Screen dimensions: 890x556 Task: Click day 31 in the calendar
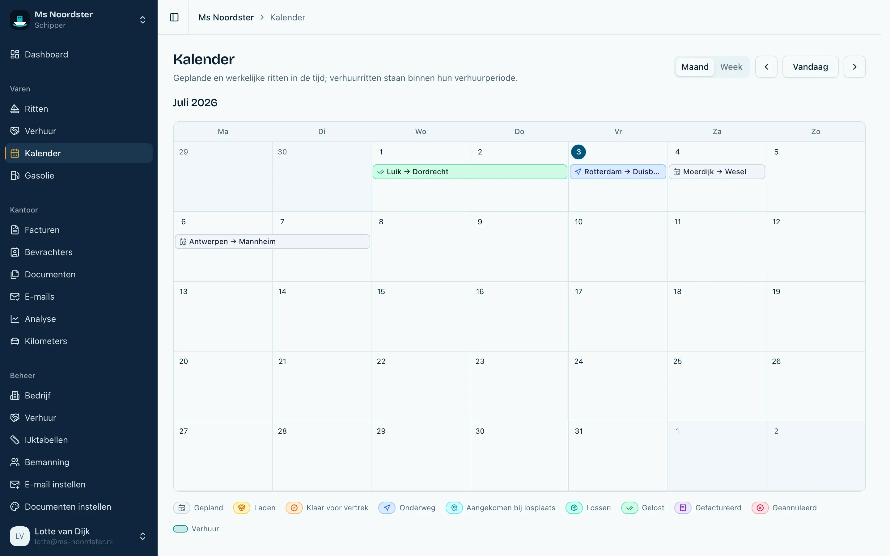(x=578, y=431)
